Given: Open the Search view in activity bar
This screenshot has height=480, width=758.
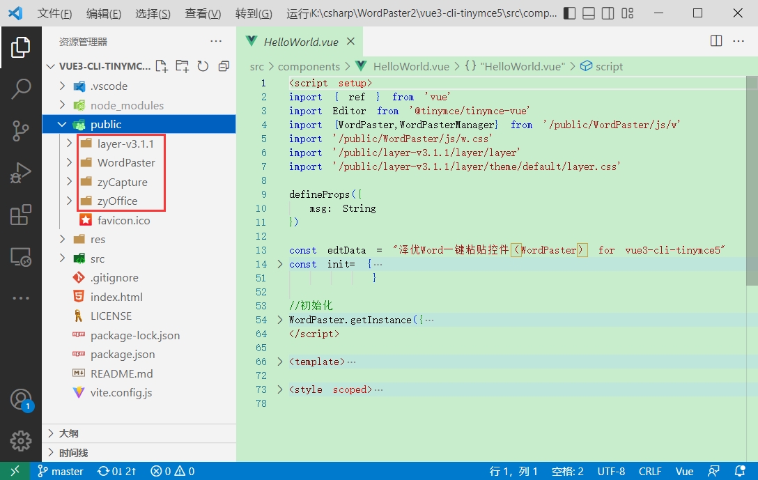Looking at the screenshot, I should click(21, 88).
